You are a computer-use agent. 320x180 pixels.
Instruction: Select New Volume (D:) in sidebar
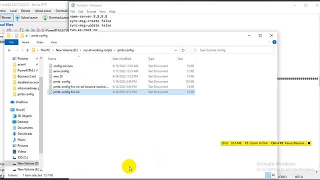pos(25,163)
